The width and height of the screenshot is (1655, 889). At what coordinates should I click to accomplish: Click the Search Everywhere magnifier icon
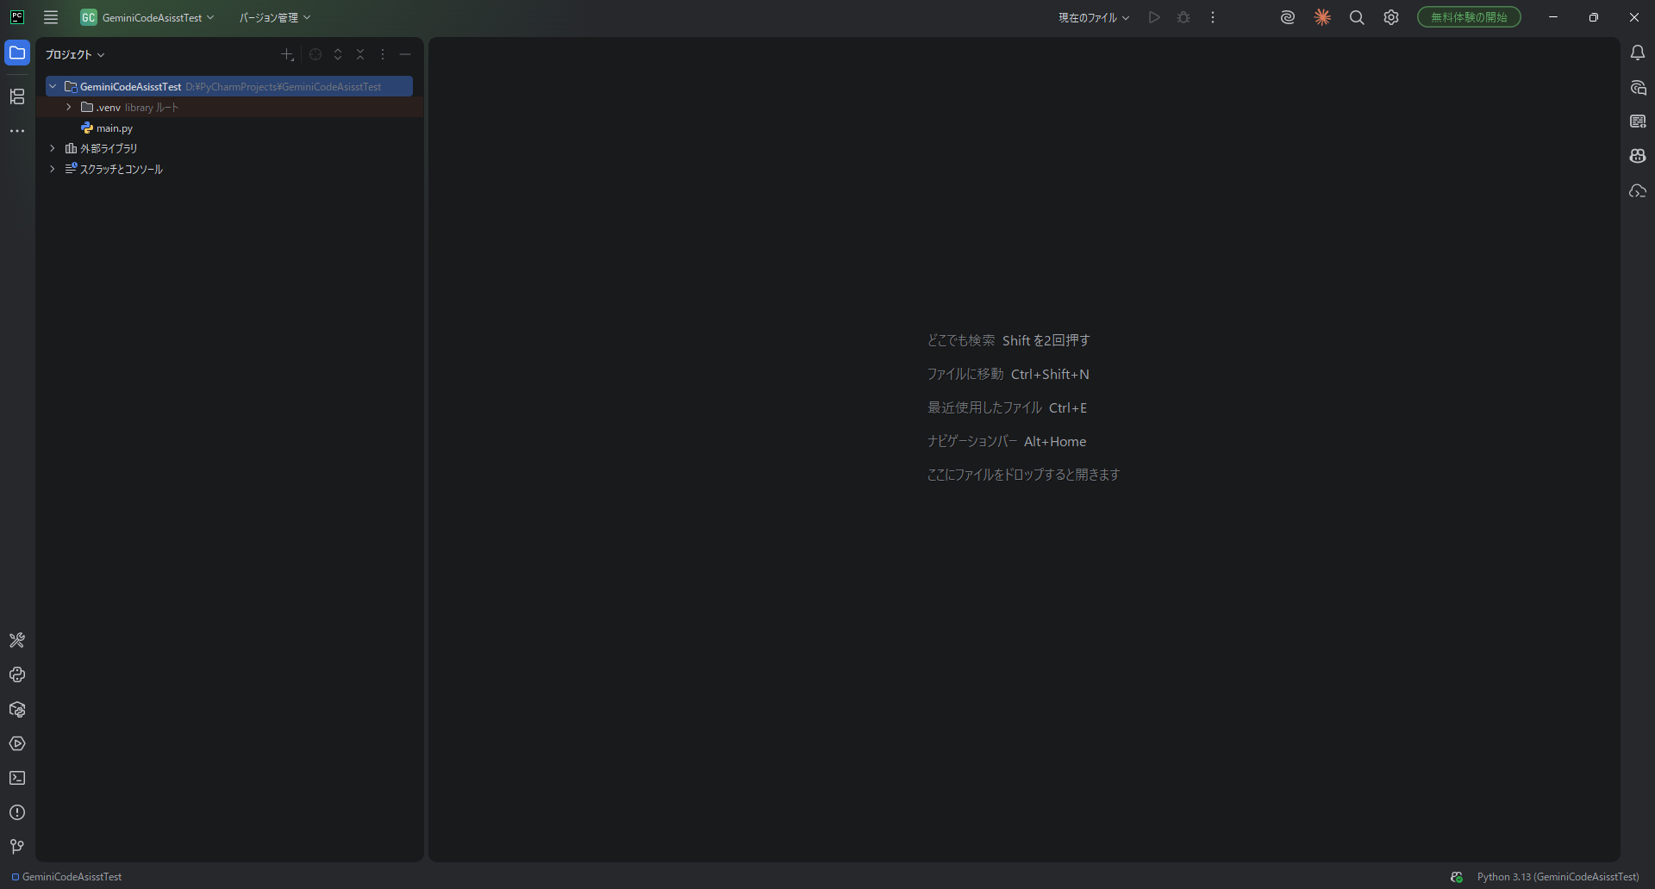1357,17
